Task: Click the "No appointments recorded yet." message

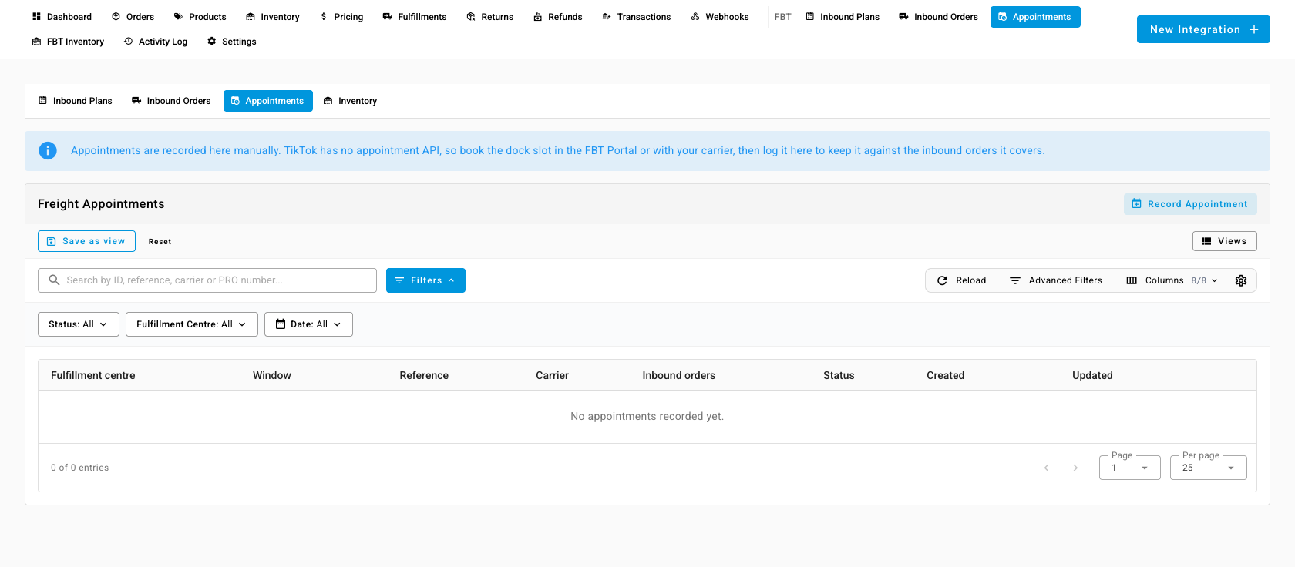Action: pos(647,417)
